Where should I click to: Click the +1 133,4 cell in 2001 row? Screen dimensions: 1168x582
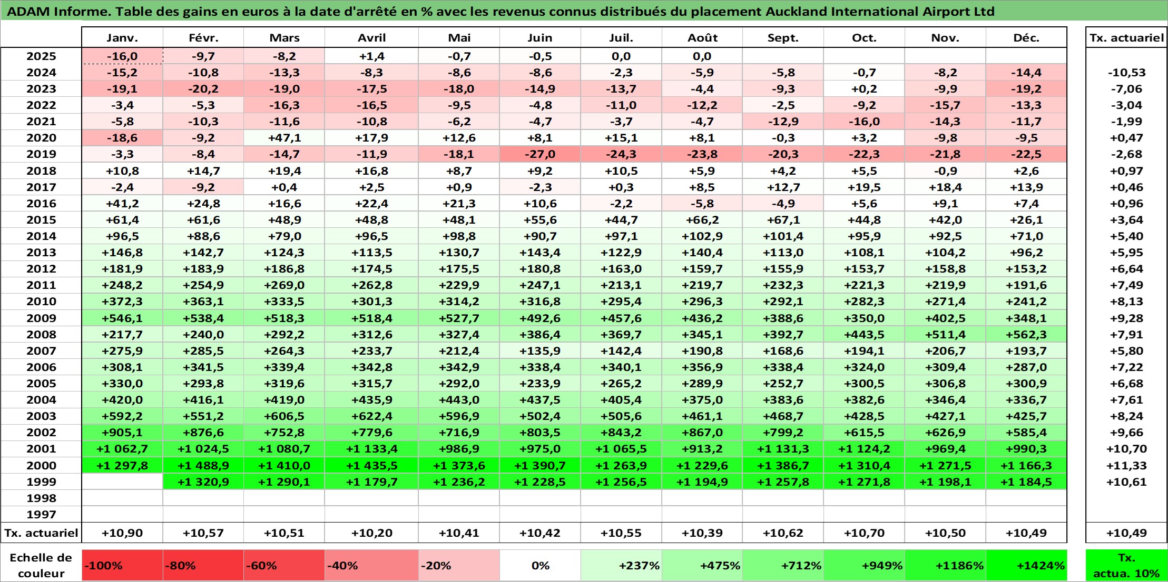[372, 449]
